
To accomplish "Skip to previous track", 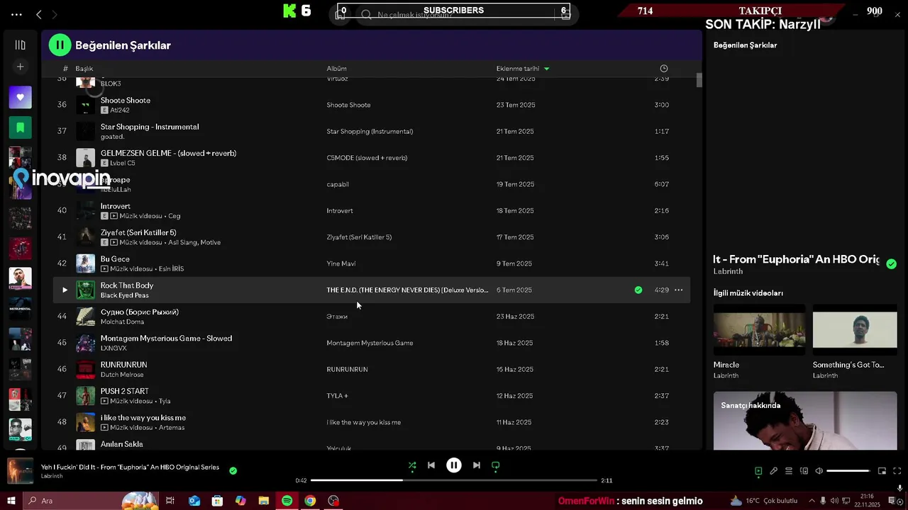I will (x=431, y=465).
